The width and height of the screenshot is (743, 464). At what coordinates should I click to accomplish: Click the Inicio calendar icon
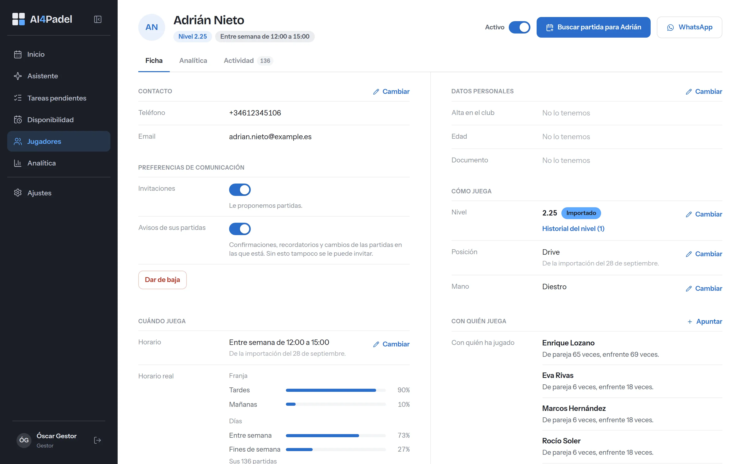point(18,54)
